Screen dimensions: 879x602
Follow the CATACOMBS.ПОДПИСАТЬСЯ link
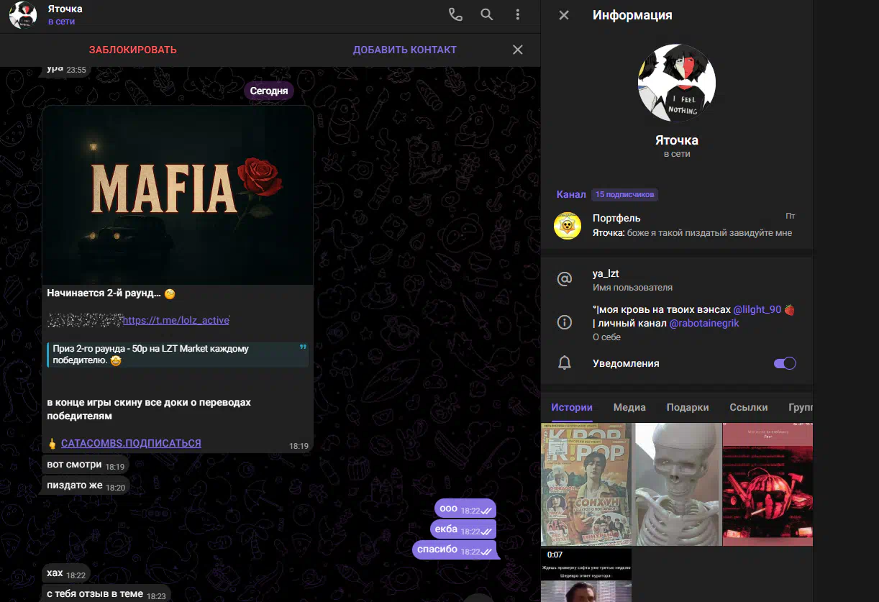click(131, 443)
